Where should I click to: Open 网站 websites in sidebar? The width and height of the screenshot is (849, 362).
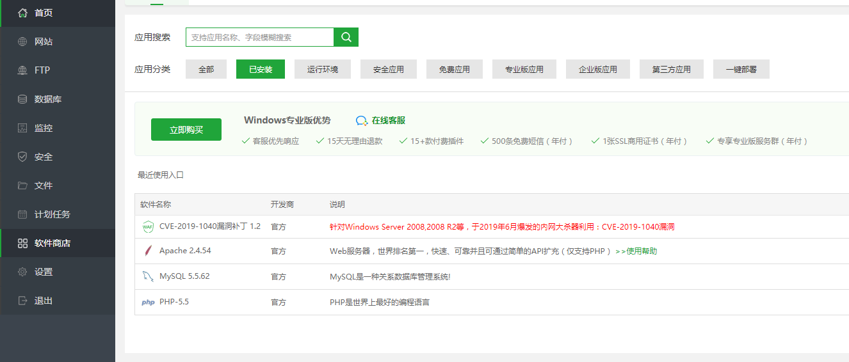click(44, 42)
